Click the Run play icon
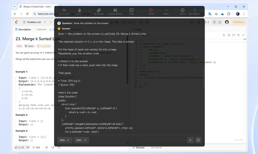Viewport: 258px width, 154px height. [117, 22]
